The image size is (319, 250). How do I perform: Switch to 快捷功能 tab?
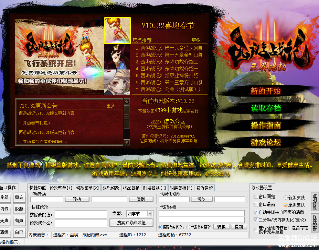click(38, 188)
